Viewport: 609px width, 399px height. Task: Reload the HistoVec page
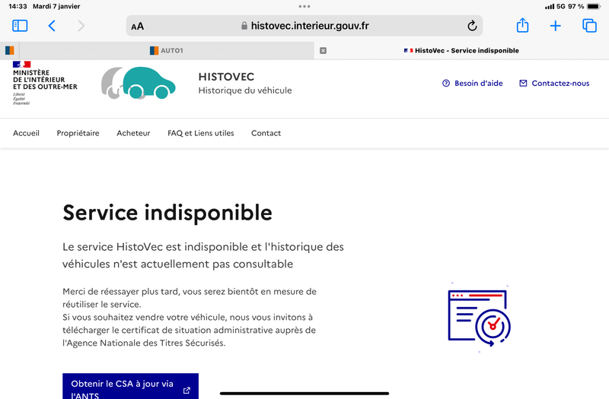pyautogui.click(x=472, y=26)
